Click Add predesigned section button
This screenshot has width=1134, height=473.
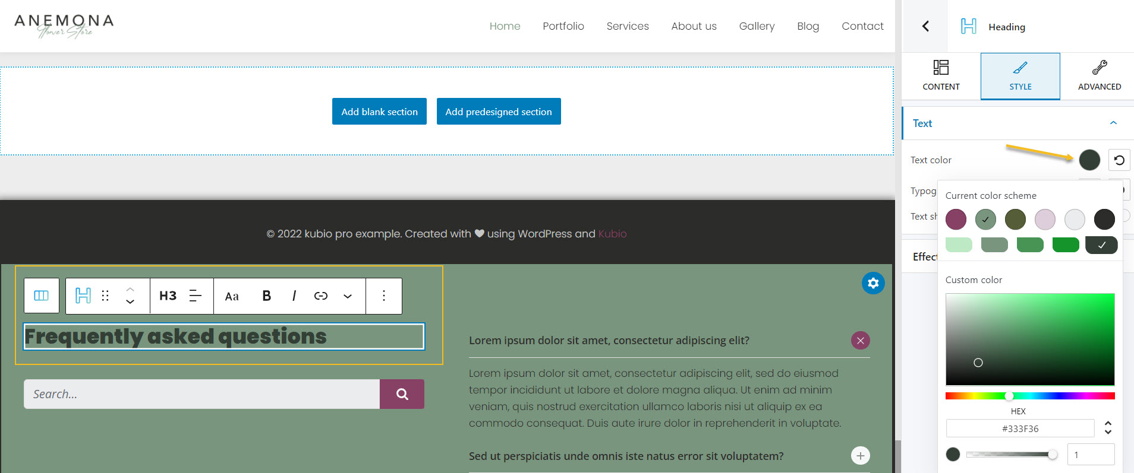(x=499, y=112)
